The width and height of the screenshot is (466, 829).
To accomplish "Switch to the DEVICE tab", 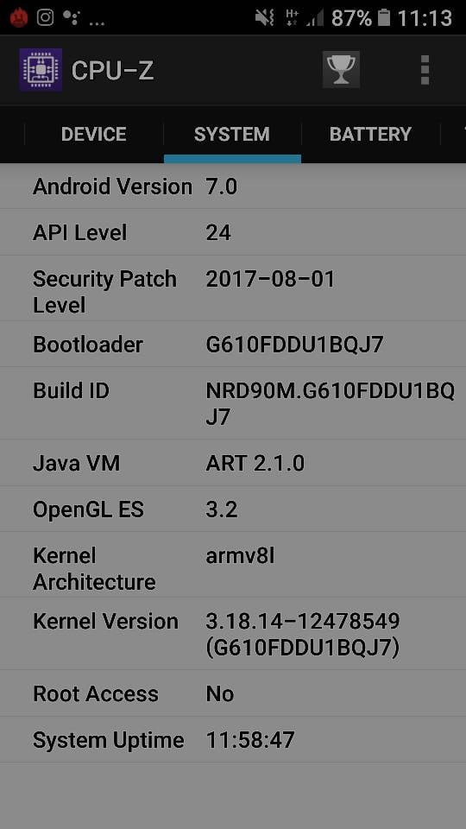I will click(x=93, y=135).
